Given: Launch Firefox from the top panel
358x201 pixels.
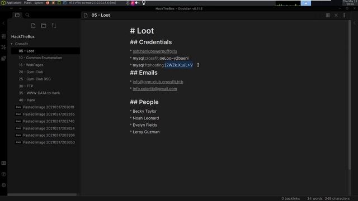Looking at the screenshot, I should pos(48,3).
